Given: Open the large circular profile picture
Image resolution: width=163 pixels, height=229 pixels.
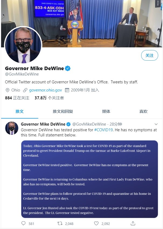Looking at the screenshot, I should (23, 45).
